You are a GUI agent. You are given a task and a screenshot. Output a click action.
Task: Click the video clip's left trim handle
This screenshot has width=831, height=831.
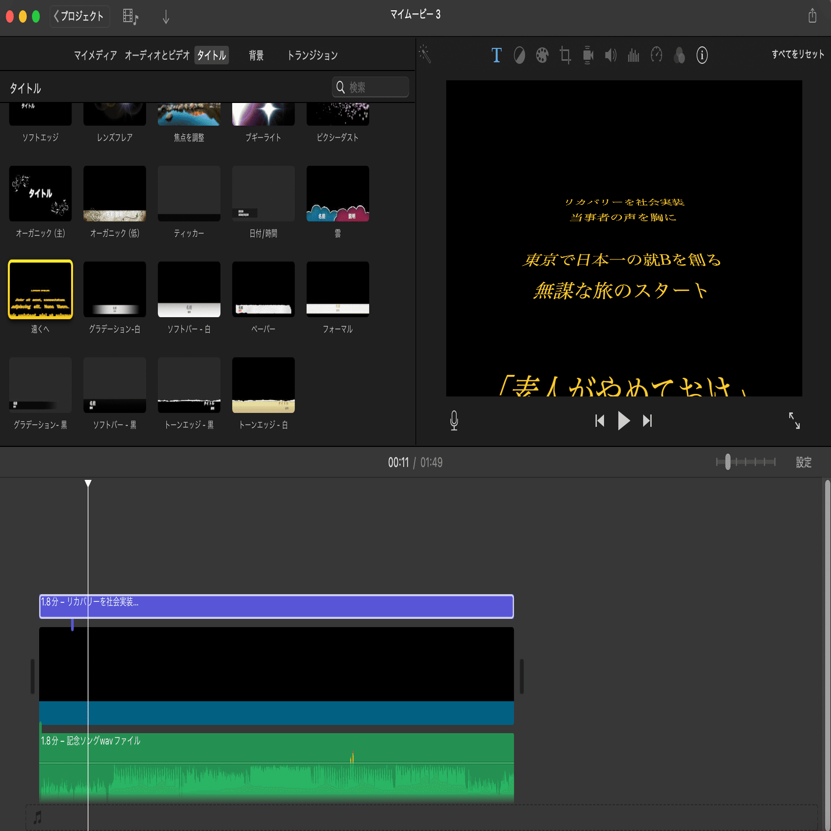(x=32, y=676)
